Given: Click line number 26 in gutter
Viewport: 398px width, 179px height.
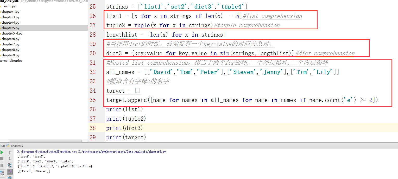Looking at the screenshot, I should click(92, 16).
